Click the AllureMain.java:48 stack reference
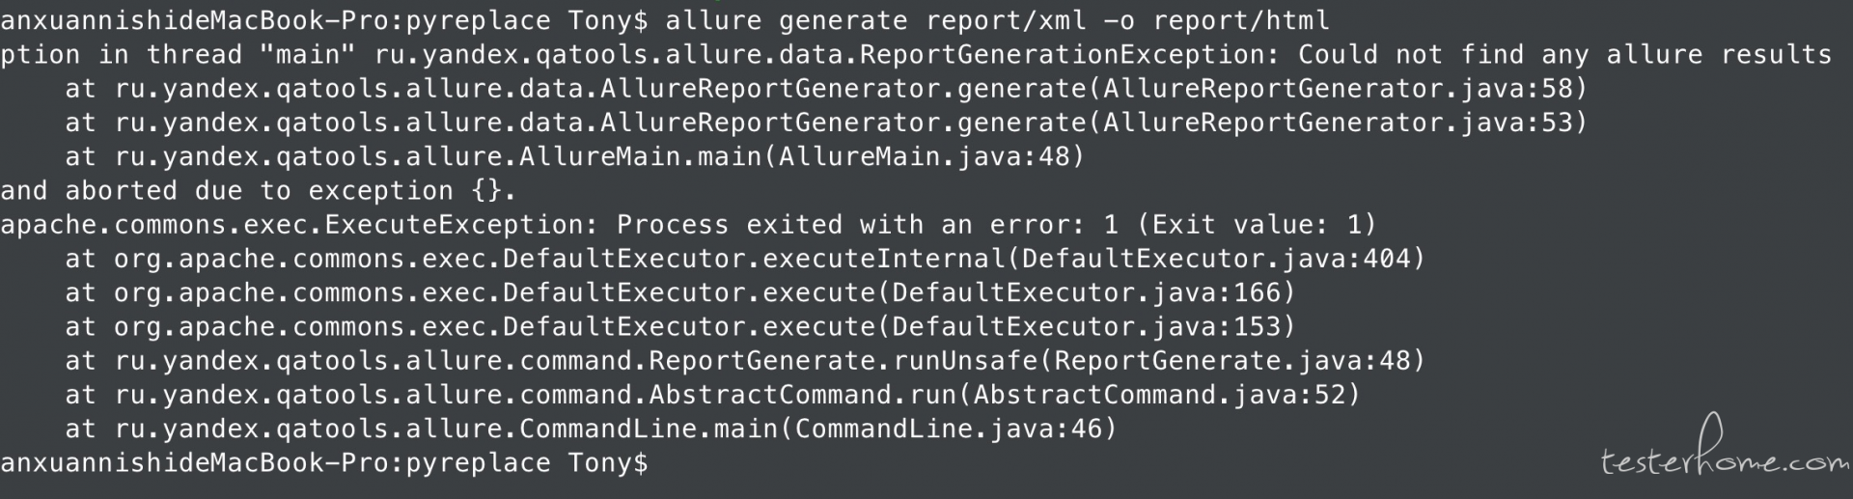The width and height of the screenshot is (1853, 499). point(924,156)
